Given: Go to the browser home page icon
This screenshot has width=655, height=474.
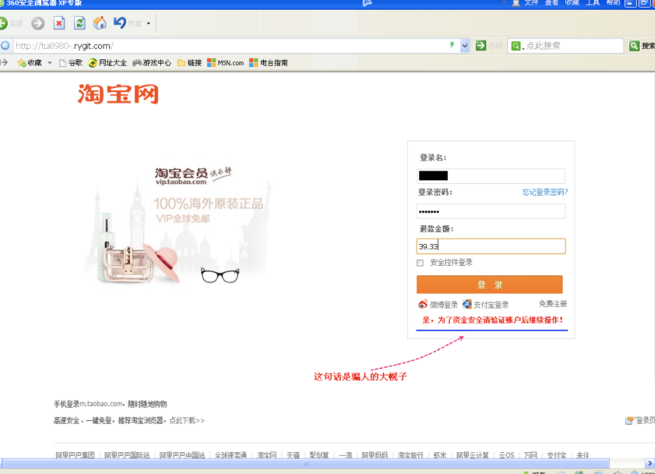Looking at the screenshot, I should [99, 23].
